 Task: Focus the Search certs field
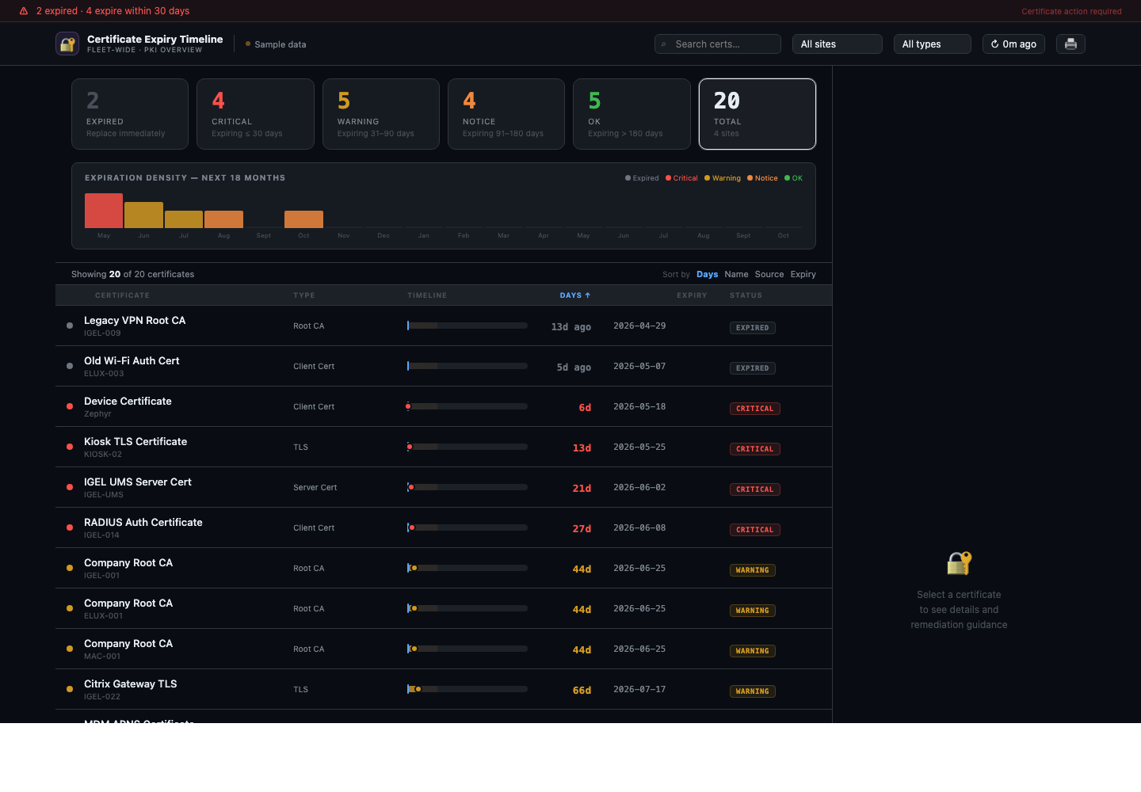(x=718, y=44)
